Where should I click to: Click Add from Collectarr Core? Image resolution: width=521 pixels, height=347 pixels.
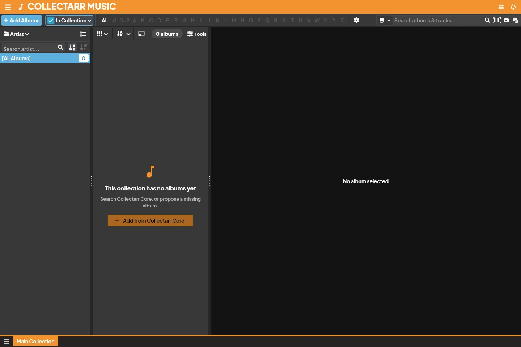151,220
